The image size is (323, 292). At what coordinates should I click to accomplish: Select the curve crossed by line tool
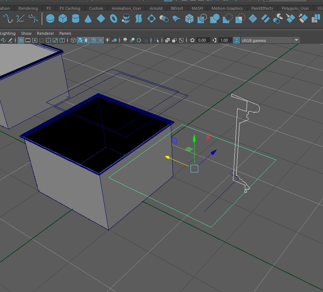tap(20, 18)
